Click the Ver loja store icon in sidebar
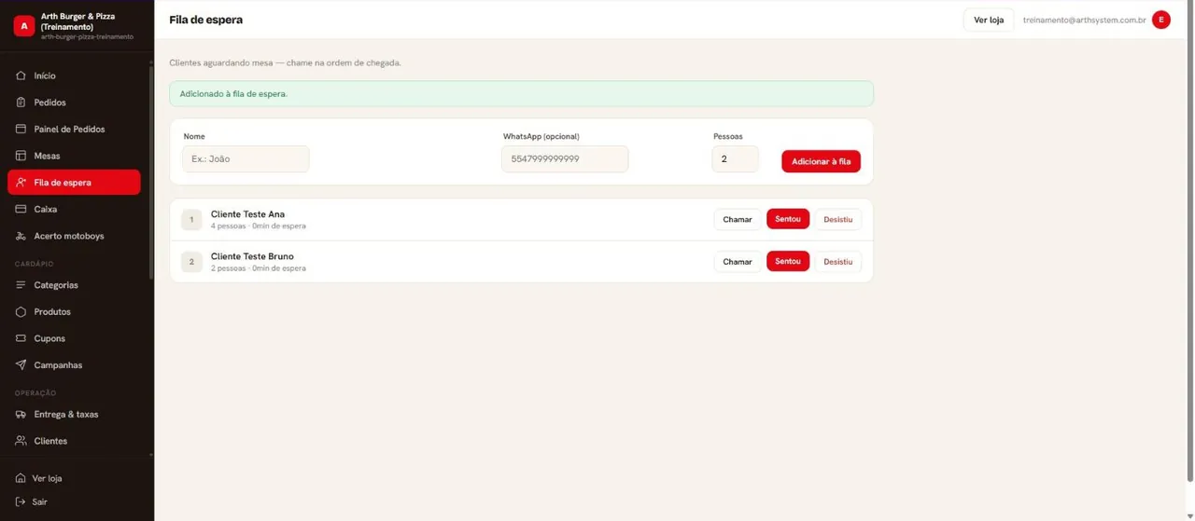Image resolution: width=1195 pixels, height=521 pixels. pos(21,478)
